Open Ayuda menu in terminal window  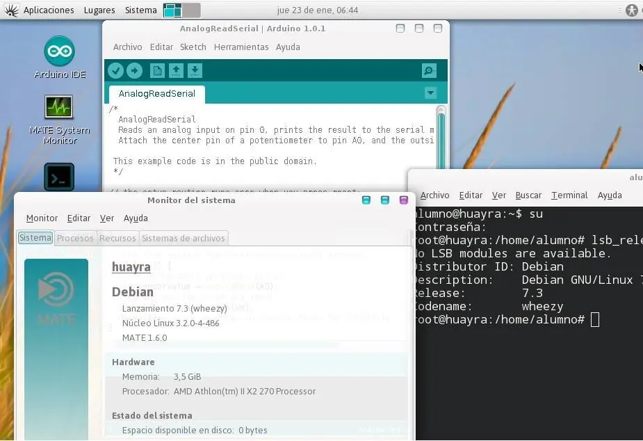pyautogui.click(x=610, y=195)
